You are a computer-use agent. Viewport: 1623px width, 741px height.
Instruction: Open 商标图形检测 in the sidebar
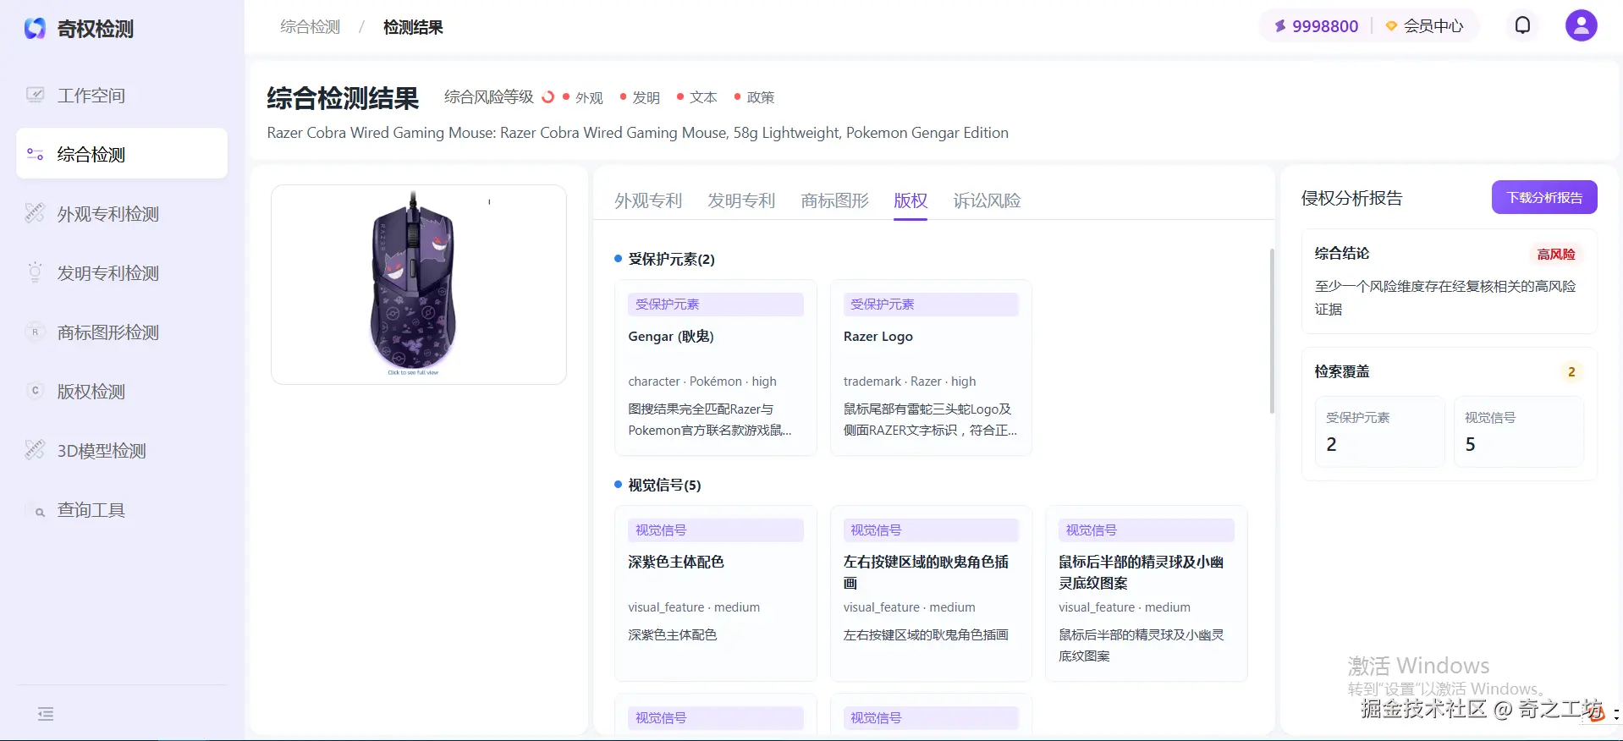tap(122, 332)
